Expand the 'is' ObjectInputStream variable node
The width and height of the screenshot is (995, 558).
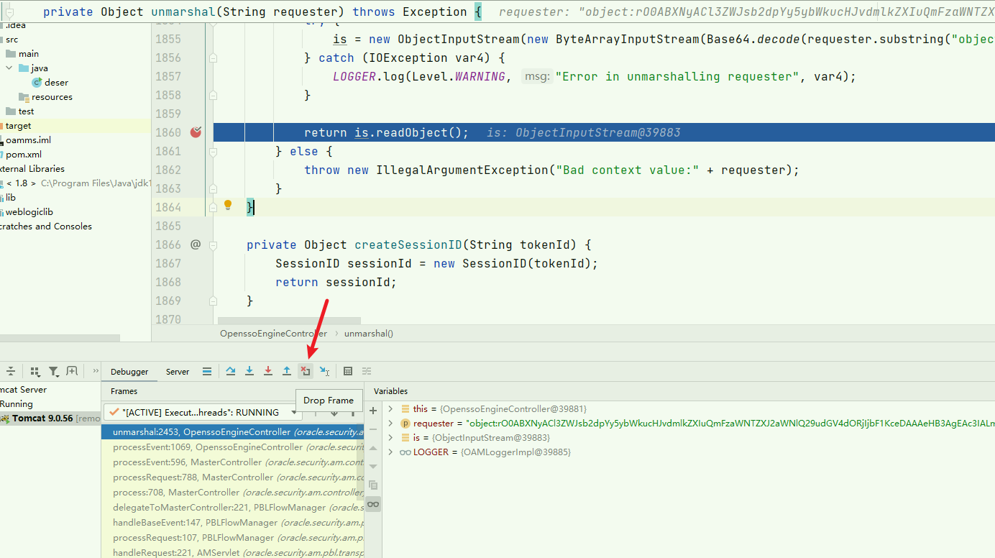(x=390, y=437)
